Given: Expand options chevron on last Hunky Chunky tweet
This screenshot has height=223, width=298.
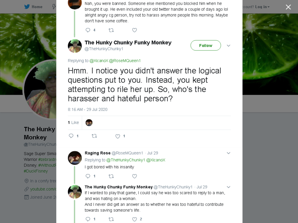Looking at the screenshot, I should (x=228, y=187).
